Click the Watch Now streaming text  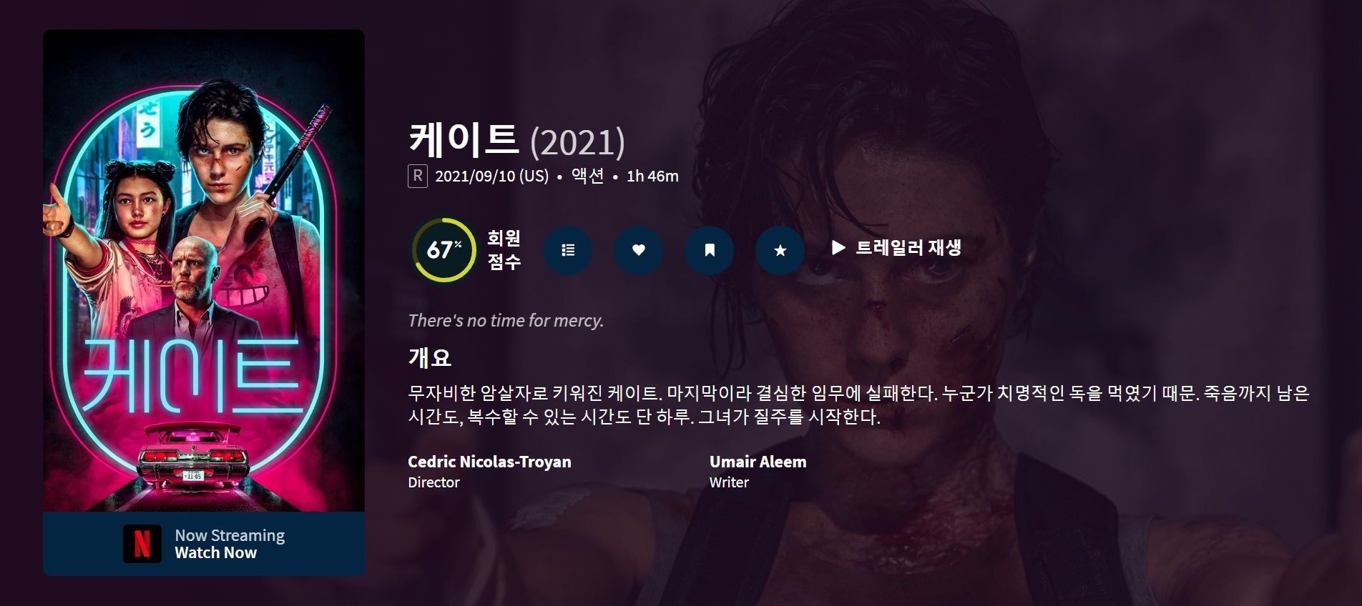pos(216,552)
